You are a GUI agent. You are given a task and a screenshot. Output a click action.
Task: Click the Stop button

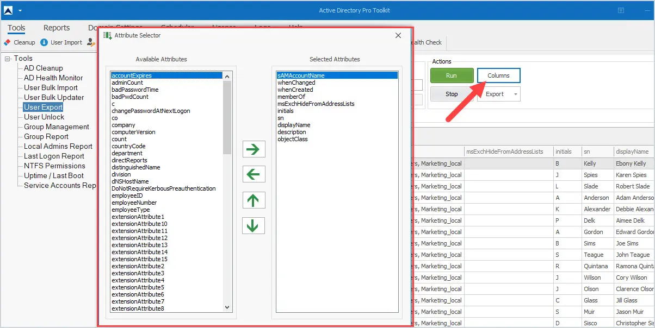click(x=452, y=94)
